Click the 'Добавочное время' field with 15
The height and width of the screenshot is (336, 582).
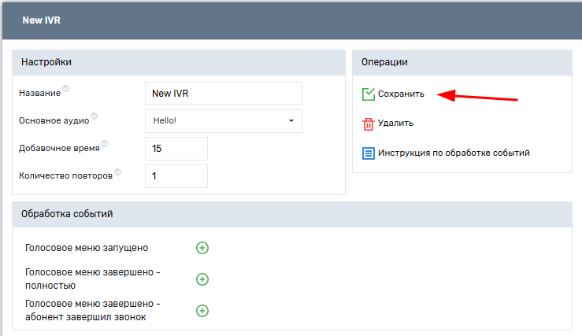pyautogui.click(x=176, y=149)
